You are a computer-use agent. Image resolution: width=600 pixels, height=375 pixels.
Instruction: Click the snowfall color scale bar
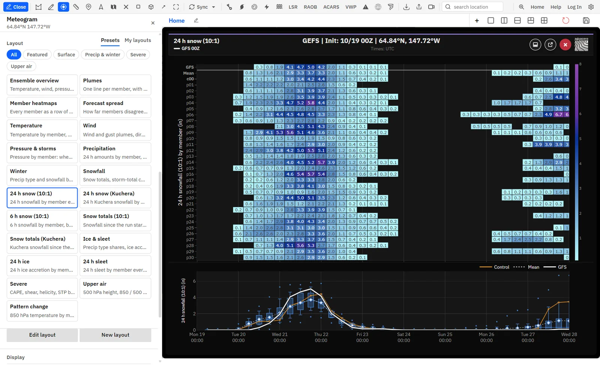(576, 162)
